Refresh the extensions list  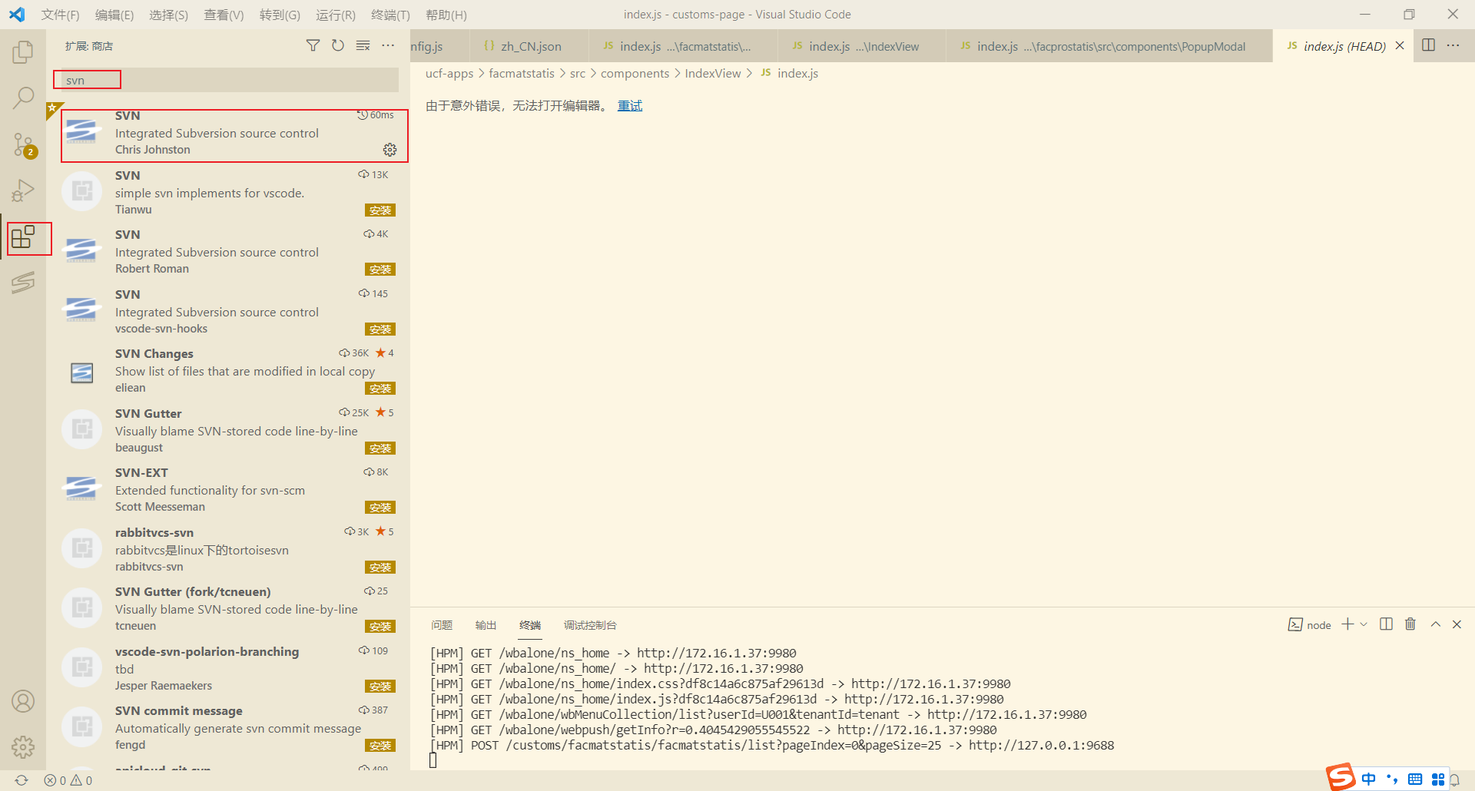(x=338, y=46)
